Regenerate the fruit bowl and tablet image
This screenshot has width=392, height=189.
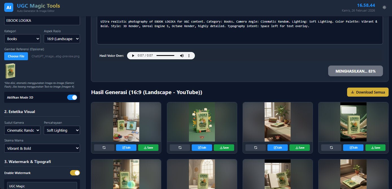[x=104, y=147]
